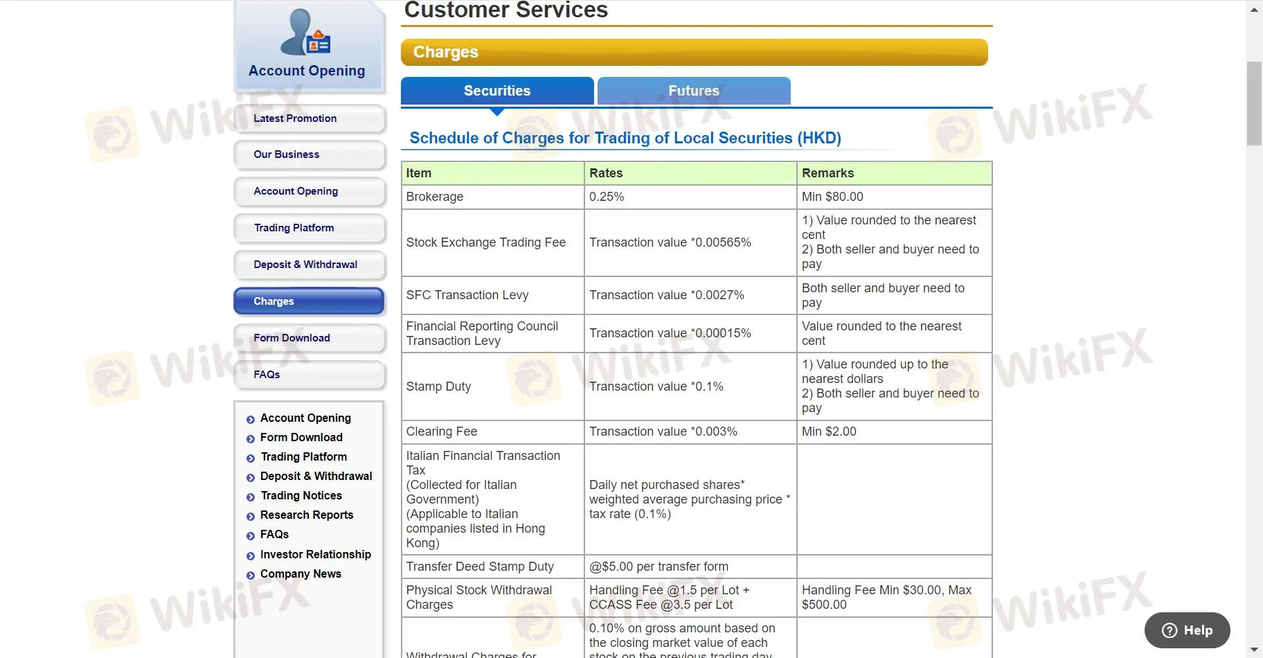Click bullet icon beside Investor Relationship
This screenshot has width=1263, height=658.
(251, 555)
